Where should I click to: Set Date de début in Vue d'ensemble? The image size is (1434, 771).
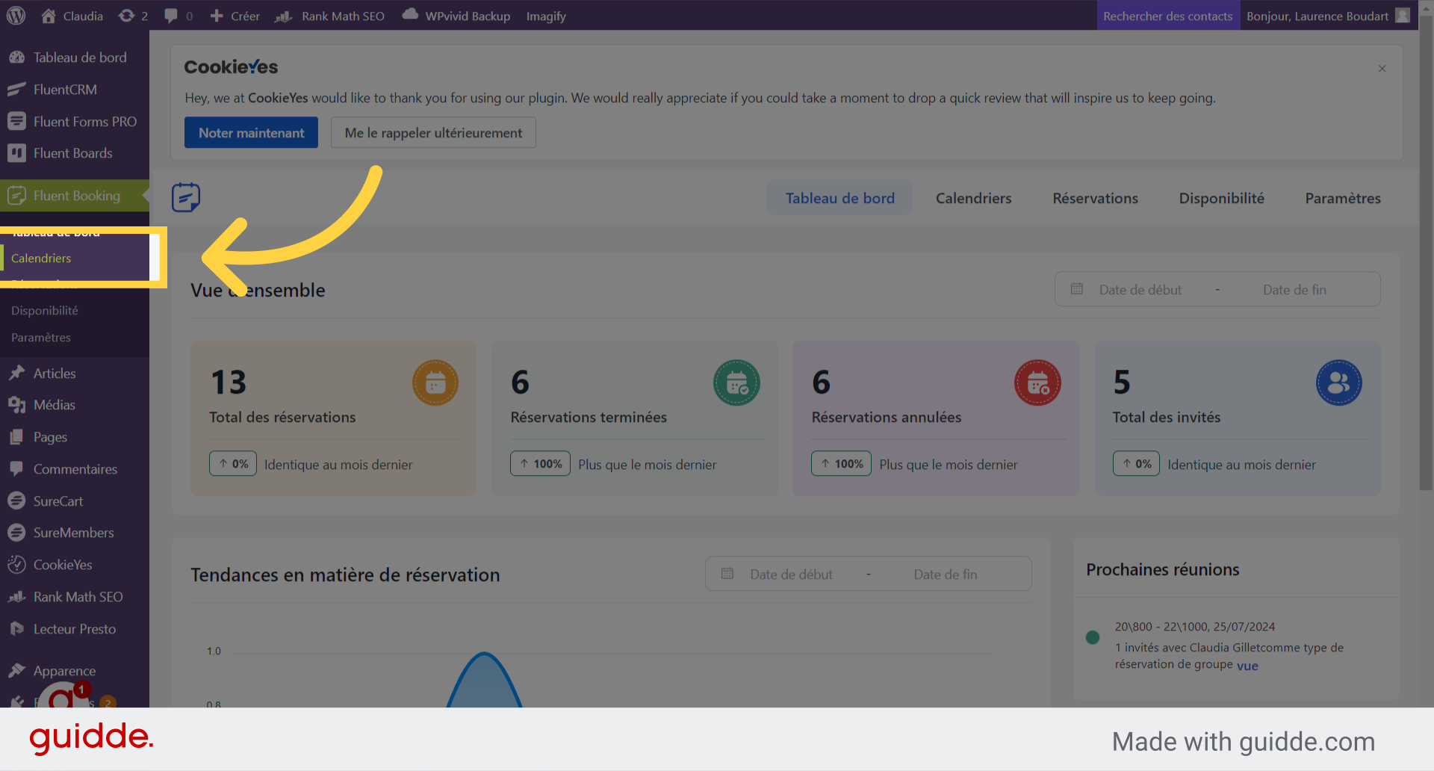click(1140, 290)
